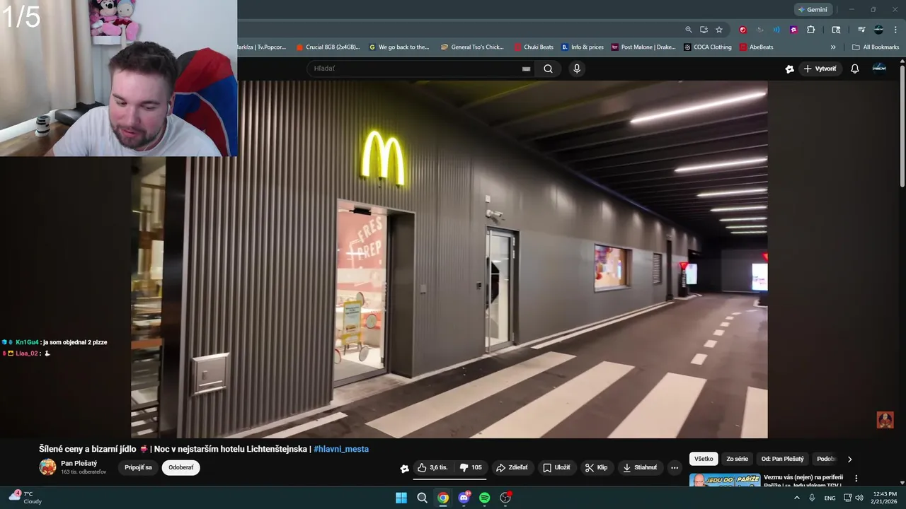Open the Chuki Beats bookmark
The width and height of the screenshot is (906, 509).
(x=534, y=47)
